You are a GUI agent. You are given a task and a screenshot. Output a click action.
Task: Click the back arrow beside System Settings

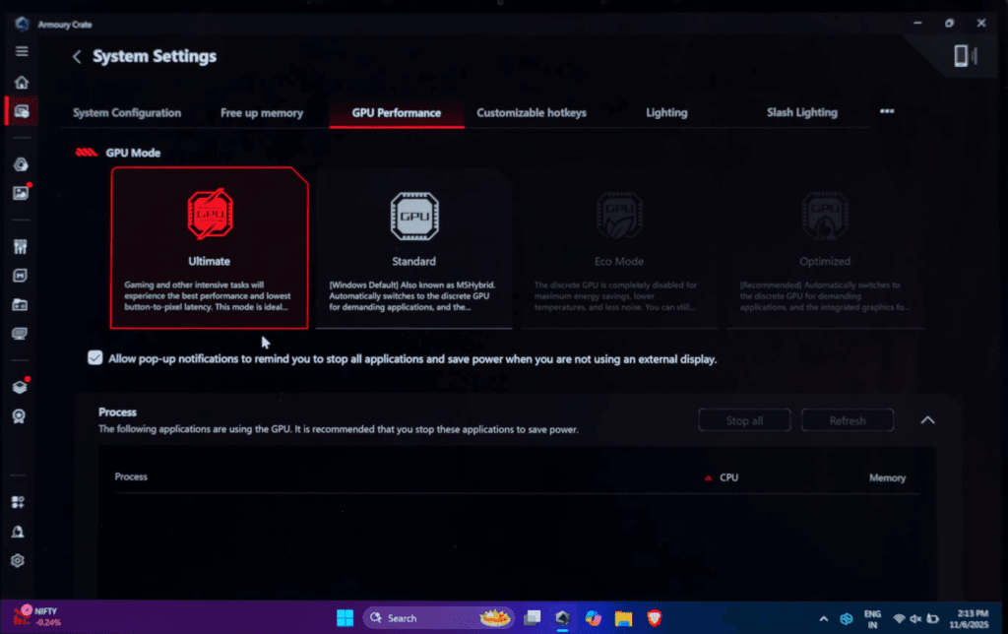[77, 57]
